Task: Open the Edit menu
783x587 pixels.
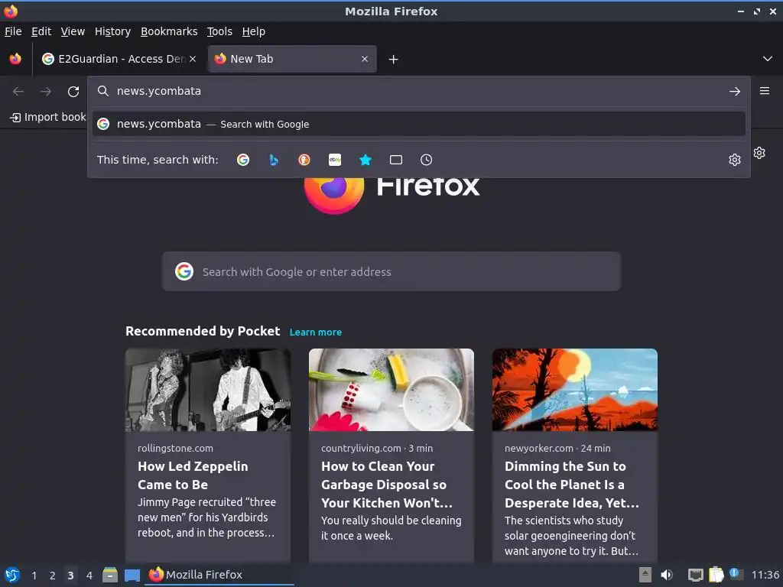Action: pyautogui.click(x=41, y=31)
